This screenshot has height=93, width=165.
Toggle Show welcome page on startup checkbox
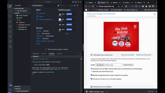click(x=46, y=49)
